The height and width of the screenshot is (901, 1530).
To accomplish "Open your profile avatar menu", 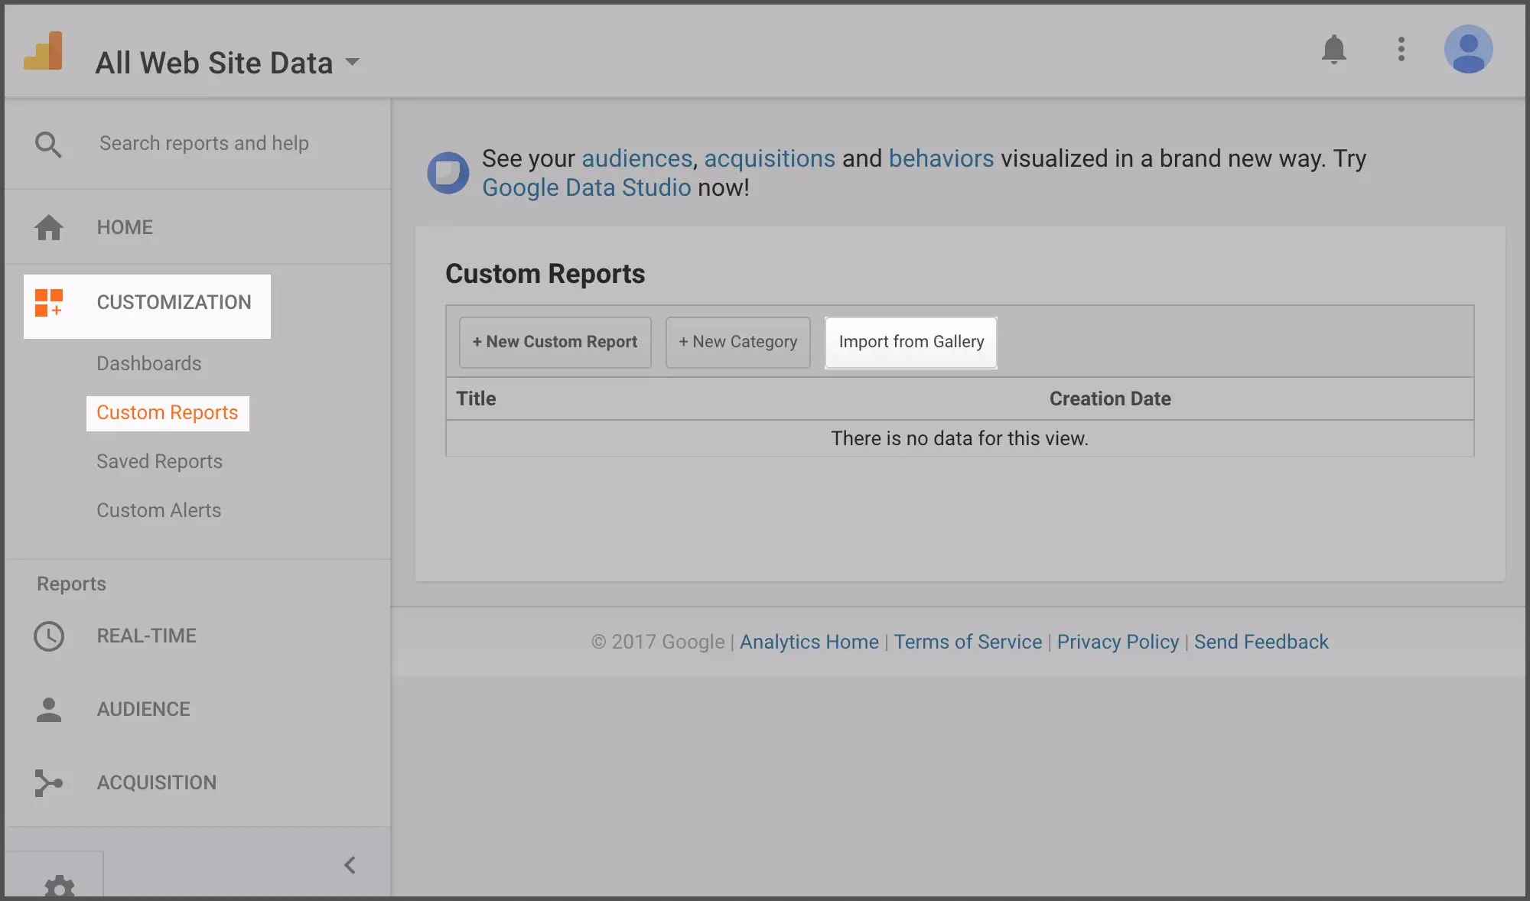I will coord(1470,48).
